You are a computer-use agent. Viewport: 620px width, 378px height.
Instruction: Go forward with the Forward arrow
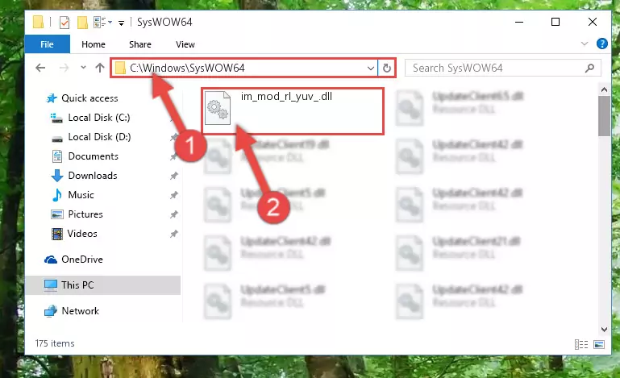coord(64,68)
